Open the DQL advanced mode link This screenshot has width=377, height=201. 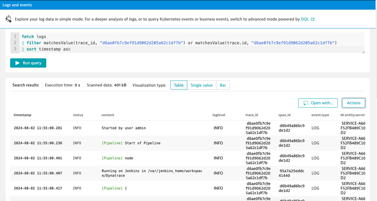[x=305, y=19]
